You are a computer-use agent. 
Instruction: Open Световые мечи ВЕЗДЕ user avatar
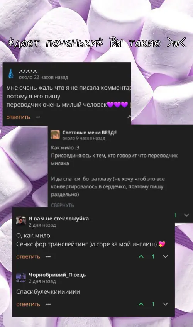point(55,135)
